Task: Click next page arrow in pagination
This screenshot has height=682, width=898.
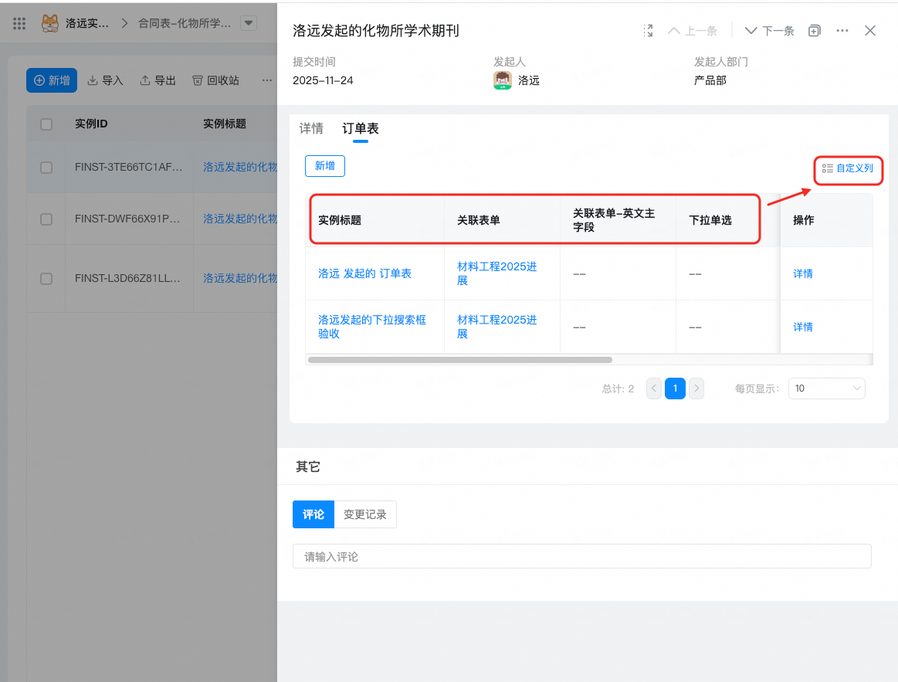Action: 696,389
